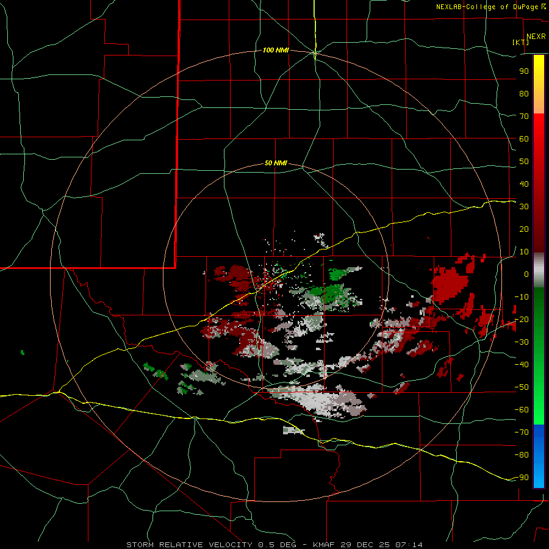Select the positive 40 scale value

[x=524, y=184]
